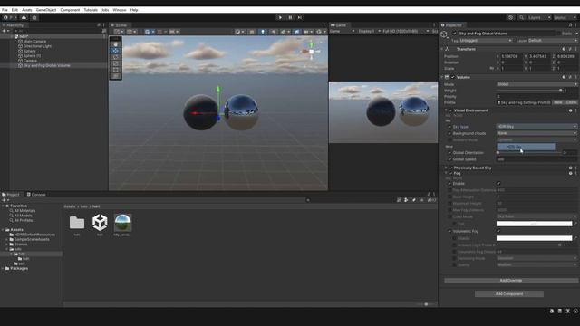
Task: Toggle the Static checkbox in the Inspector
Action: pos(559,34)
